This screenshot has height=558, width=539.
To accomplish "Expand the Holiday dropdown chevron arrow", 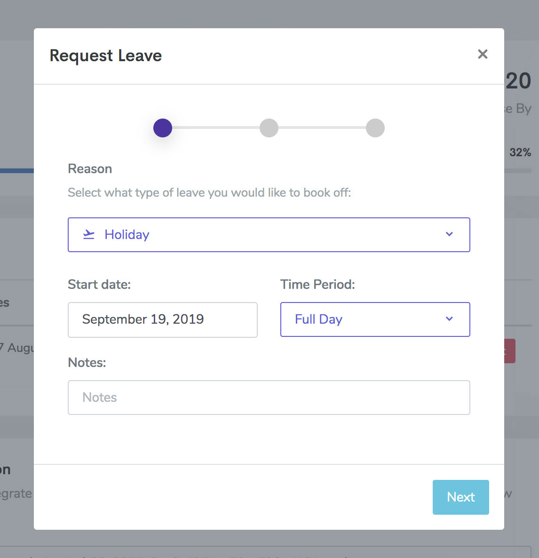I will [449, 234].
